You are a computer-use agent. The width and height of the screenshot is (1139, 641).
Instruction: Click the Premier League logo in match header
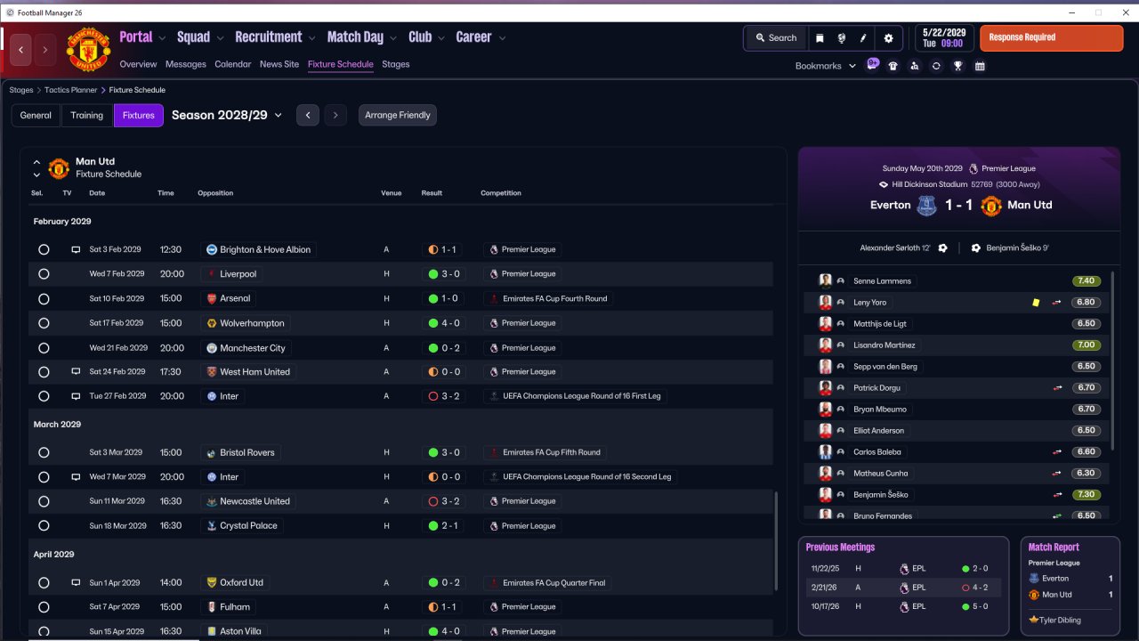click(974, 169)
